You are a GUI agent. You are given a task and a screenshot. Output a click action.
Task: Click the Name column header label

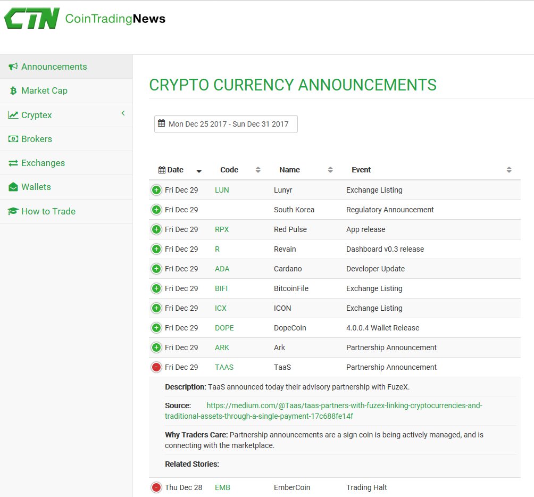point(289,170)
